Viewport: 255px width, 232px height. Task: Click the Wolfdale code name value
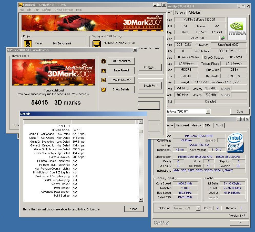[x=186, y=140]
